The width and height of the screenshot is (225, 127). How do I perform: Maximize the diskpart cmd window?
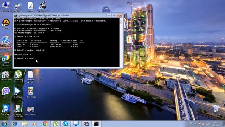[x=114, y=15]
